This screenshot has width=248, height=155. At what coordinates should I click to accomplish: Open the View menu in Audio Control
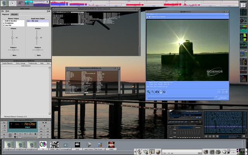7,11
